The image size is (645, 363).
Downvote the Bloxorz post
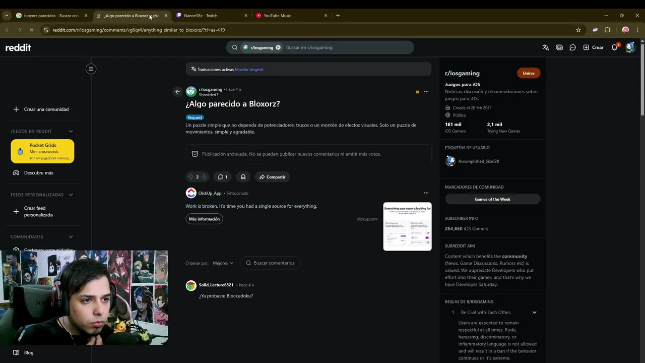[x=204, y=177]
